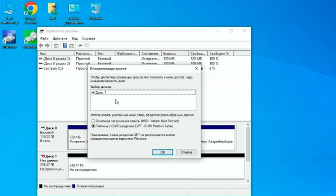Click the blue Help toolbar icon
The image size is (336, 196).
[x=64, y=45]
